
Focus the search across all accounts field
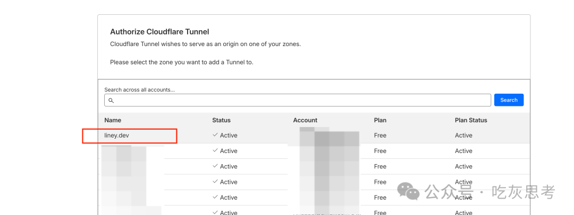point(298,100)
